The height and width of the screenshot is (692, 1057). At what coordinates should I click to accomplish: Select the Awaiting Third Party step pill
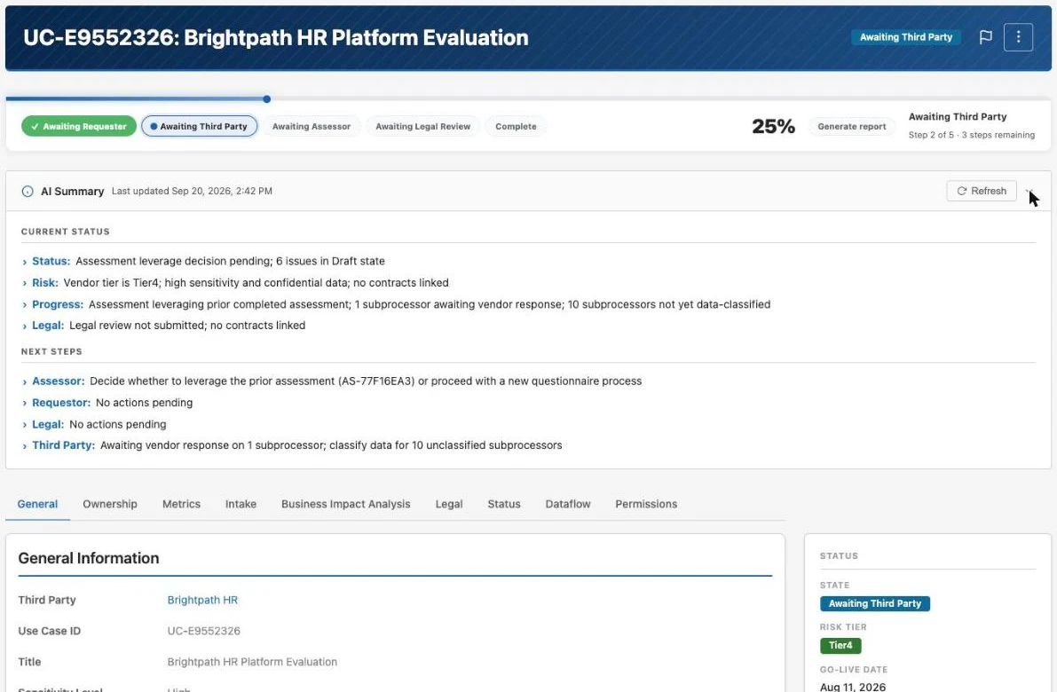pyautogui.click(x=199, y=126)
